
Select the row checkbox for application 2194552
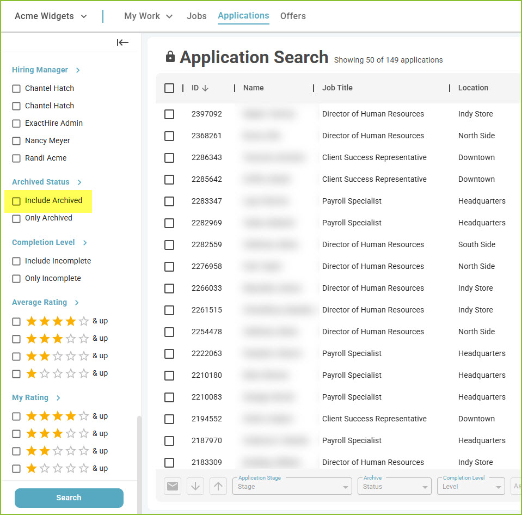(x=169, y=419)
